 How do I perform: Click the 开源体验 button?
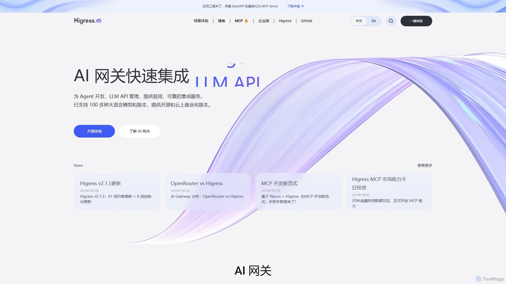point(94,131)
